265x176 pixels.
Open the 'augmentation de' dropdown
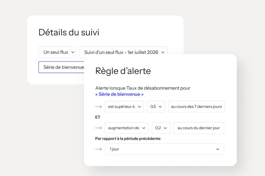126,128
